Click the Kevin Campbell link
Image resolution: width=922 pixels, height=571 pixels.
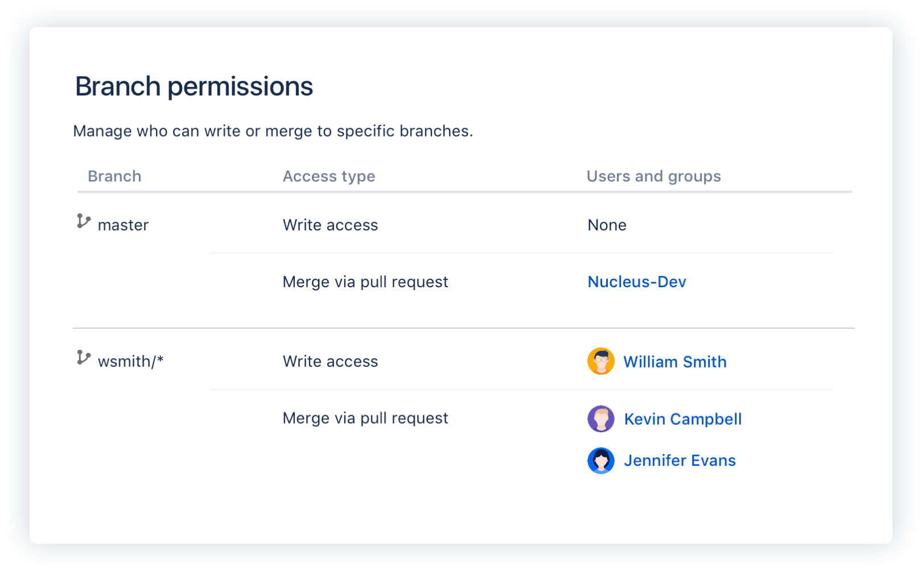683,419
